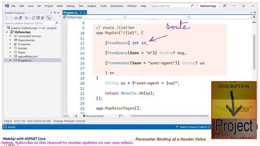Open Find Symbol Results tab
The height and width of the screenshot is (146, 260).
point(39,121)
